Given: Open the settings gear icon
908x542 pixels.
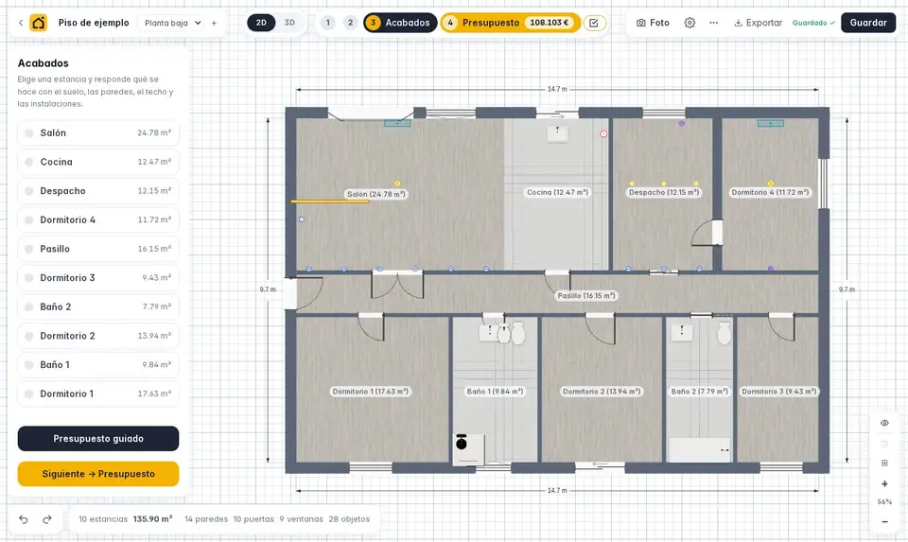Looking at the screenshot, I should coord(690,23).
